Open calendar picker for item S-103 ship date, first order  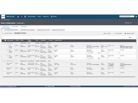pos(99,59)
